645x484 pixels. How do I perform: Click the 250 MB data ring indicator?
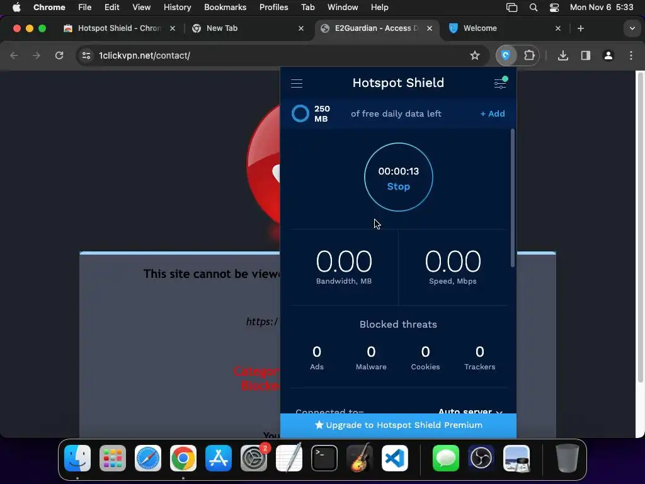click(300, 113)
